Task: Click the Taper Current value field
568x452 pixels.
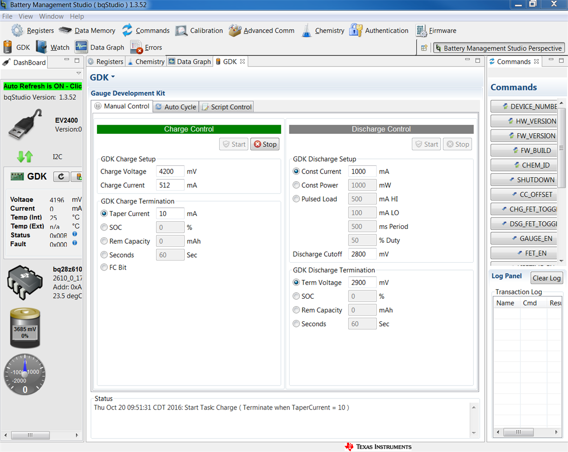Action: pyautogui.click(x=170, y=214)
